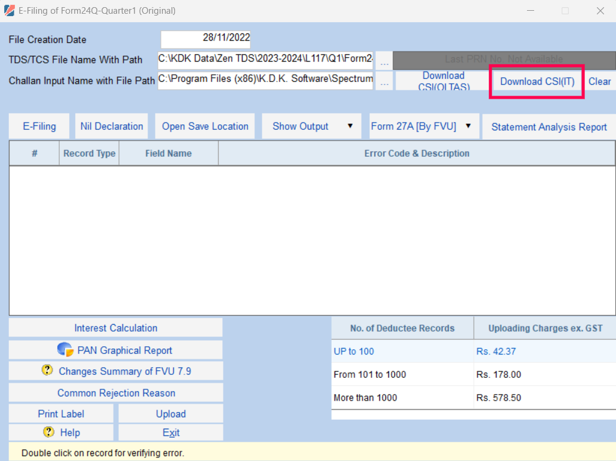
Task: Select the 'UP to 100' row
Action: point(474,351)
